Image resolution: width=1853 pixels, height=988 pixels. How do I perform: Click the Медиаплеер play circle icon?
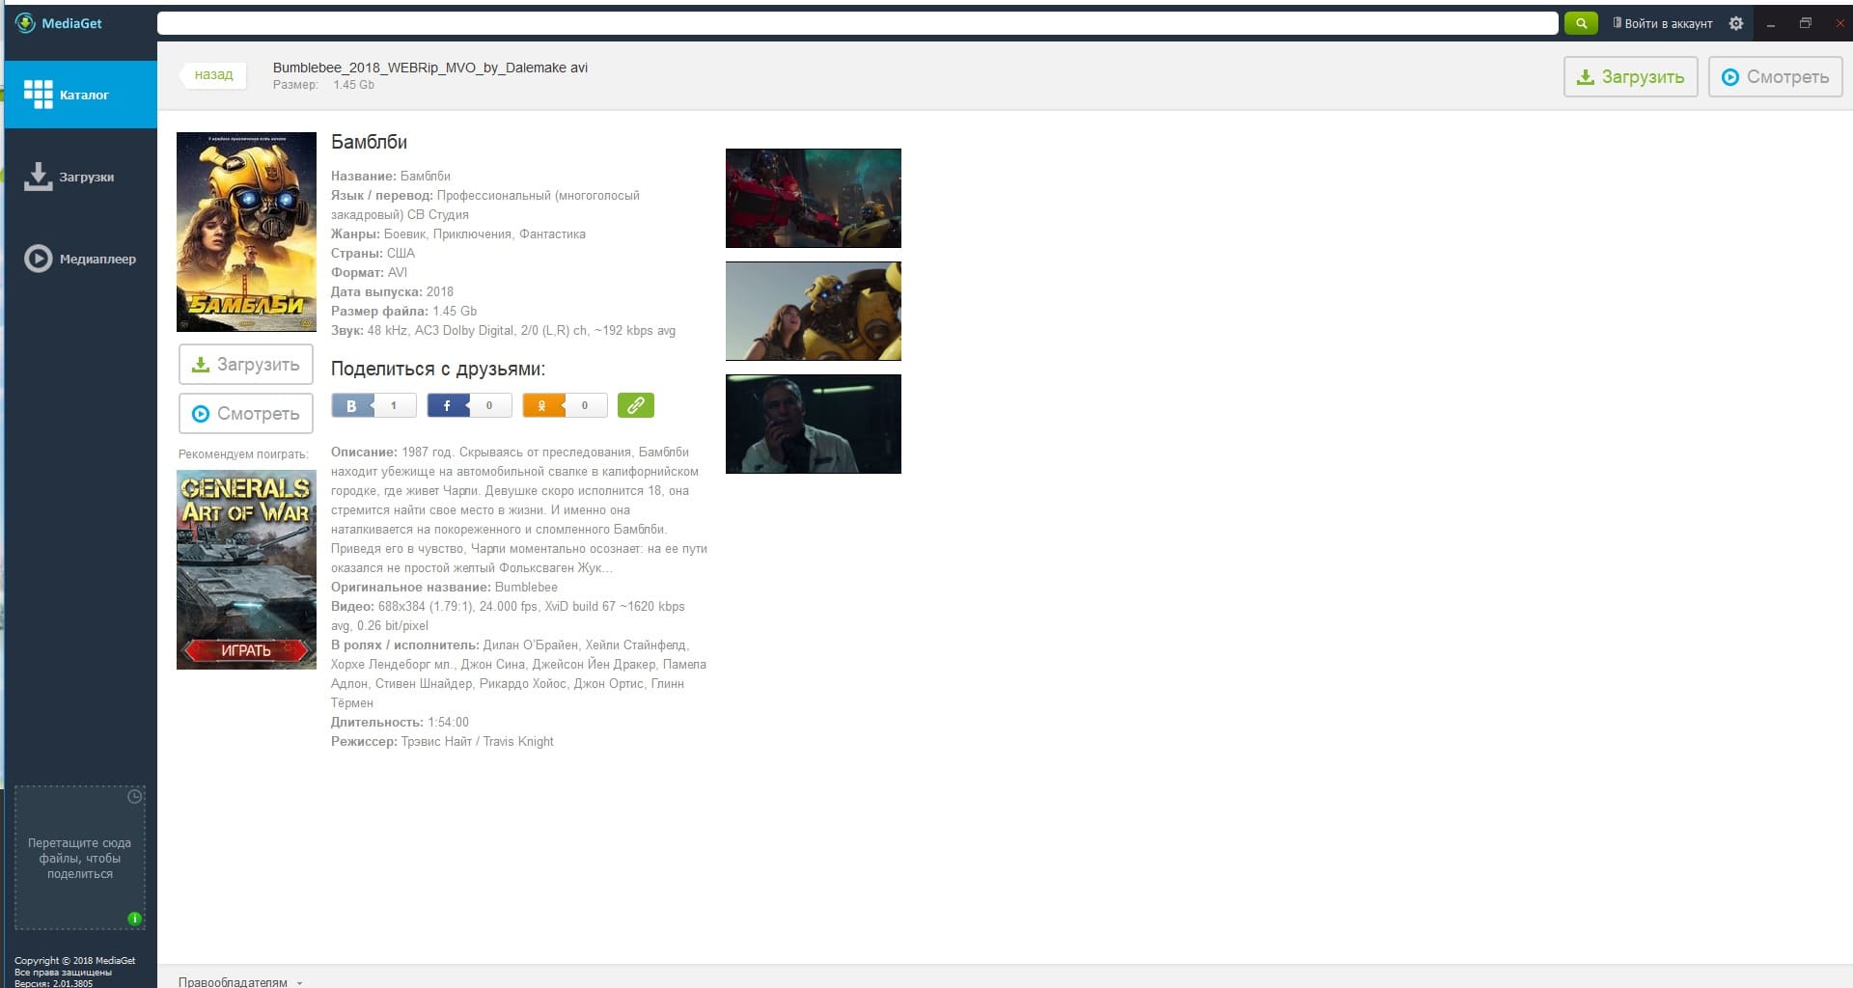click(39, 259)
